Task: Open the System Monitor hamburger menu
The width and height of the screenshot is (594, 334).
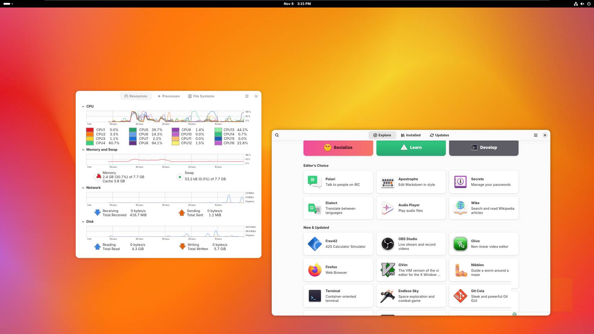Action: 247,96
